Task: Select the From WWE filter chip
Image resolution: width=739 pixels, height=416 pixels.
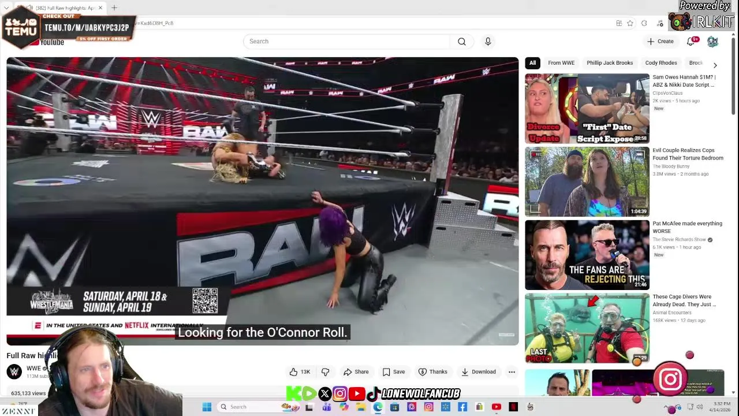Action: click(561, 63)
